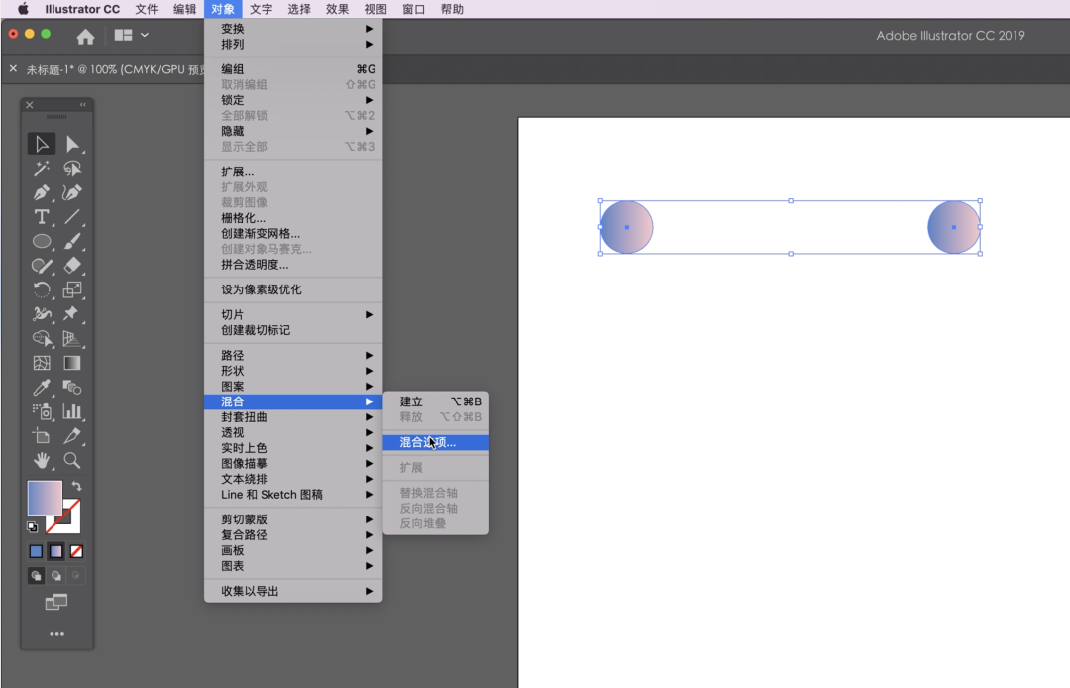Viewport: 1070px width, 688px height.
Task: Select the Eyedropper tool
Action: (42, 387)
